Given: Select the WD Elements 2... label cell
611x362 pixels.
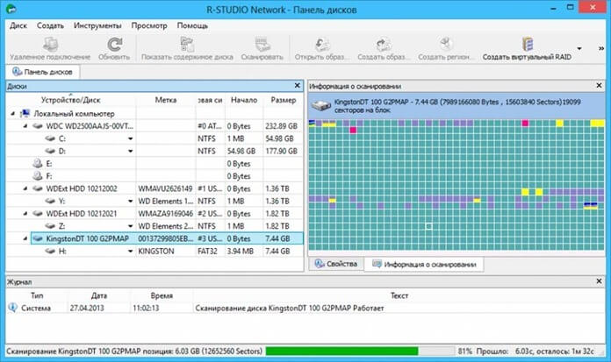Looking at the screenshot, I should click(x=166, y=226).
